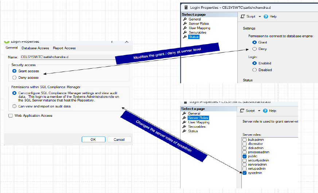
Task: Click wrench icon beside User Mapping in lower window
Action: coord(184,122)
